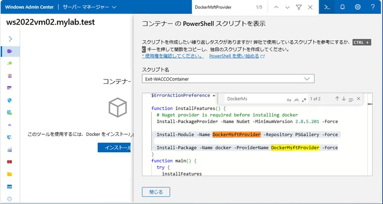
Task: Click the インストール button
Action: [114, 148]
